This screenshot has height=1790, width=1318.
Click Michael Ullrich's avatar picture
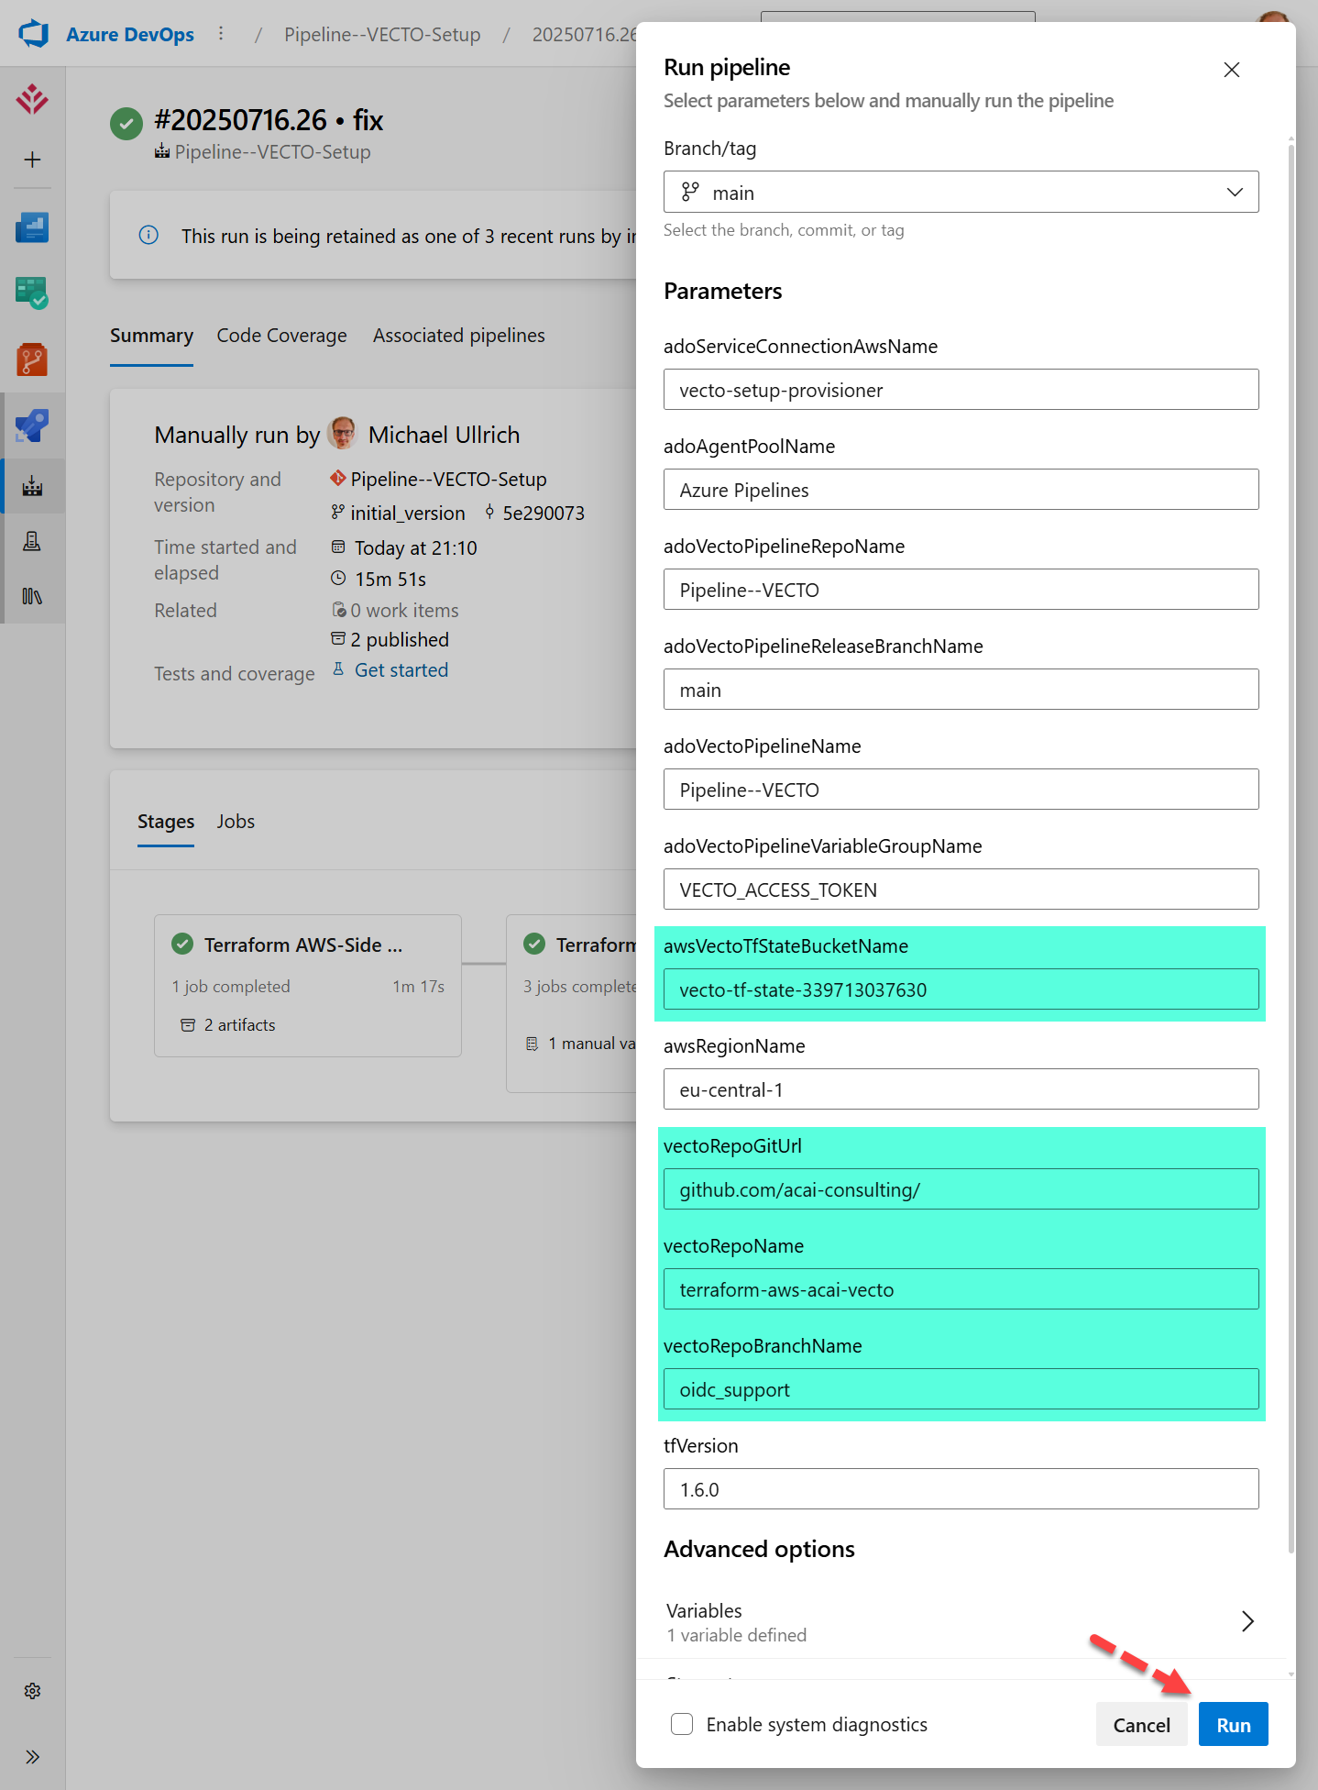point(342,433)
